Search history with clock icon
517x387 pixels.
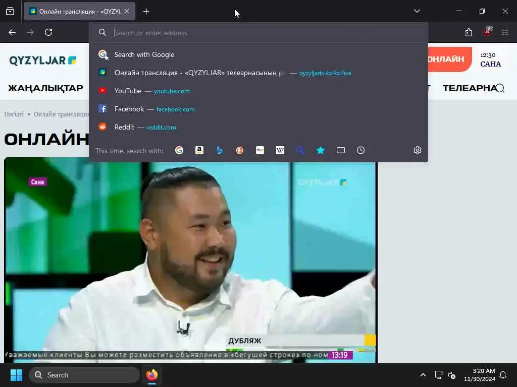pyautogui.click(x=360, y=150)
